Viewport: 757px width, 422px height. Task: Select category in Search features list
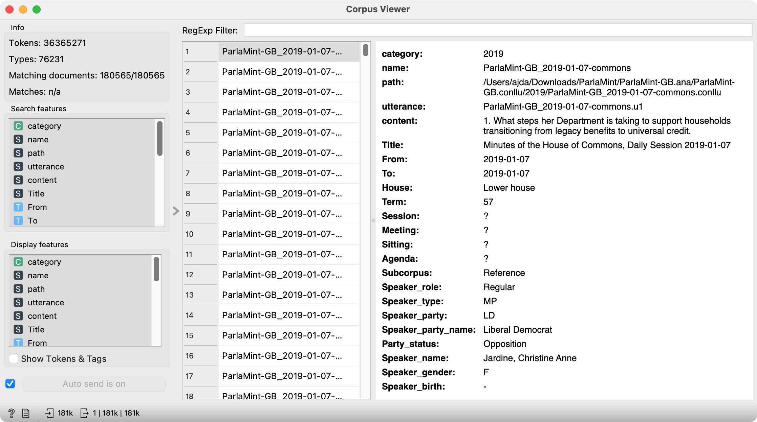(44, 126)
